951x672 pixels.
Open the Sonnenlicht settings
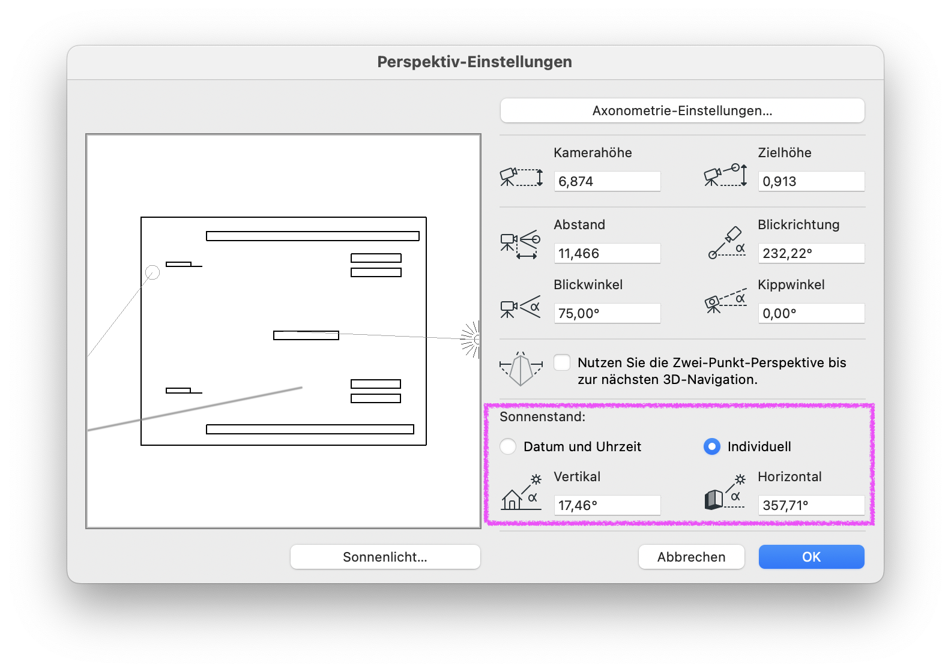[385, 557]
